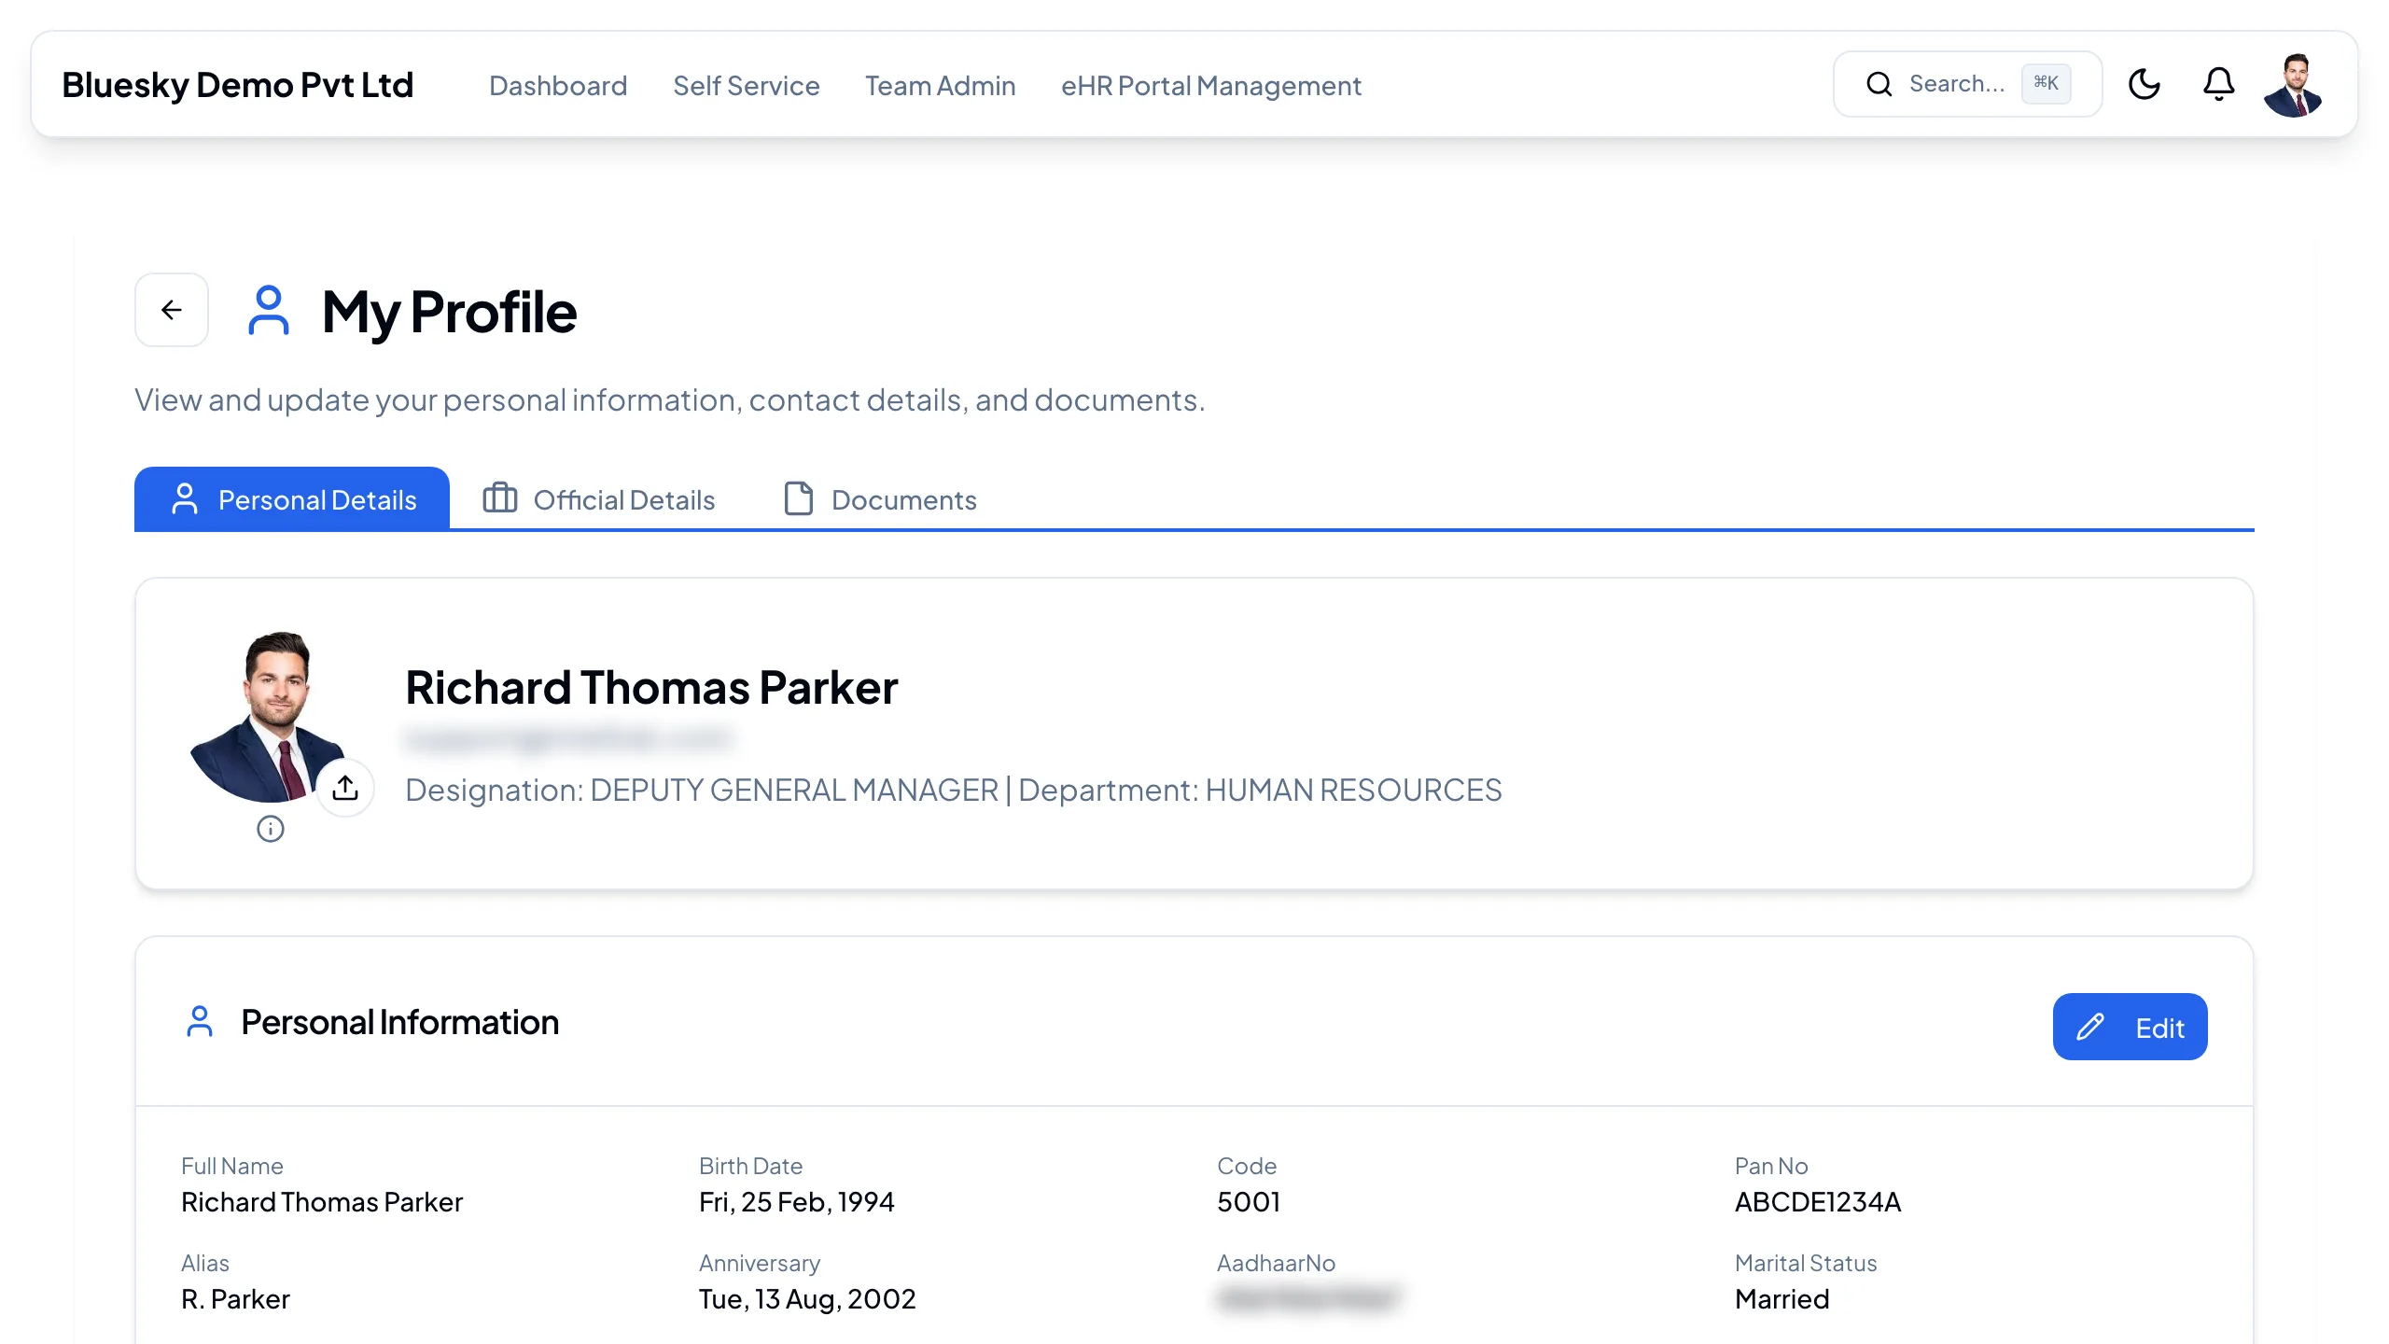Toggle dark mode moon icon
Screen dimensions: 2389x1344
point(2144,84)
